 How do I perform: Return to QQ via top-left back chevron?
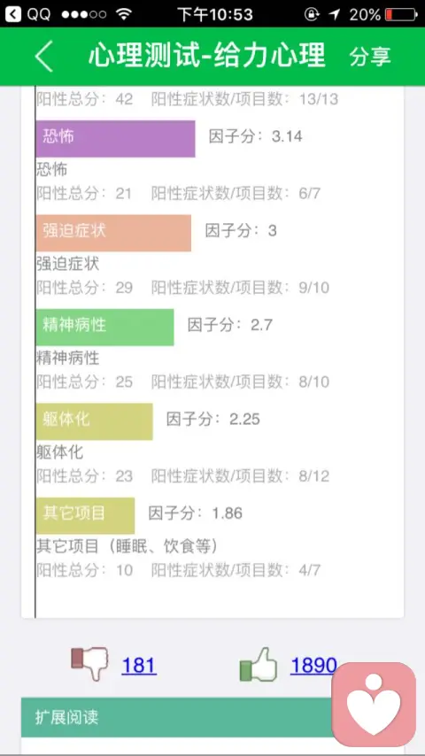[13, 13]
